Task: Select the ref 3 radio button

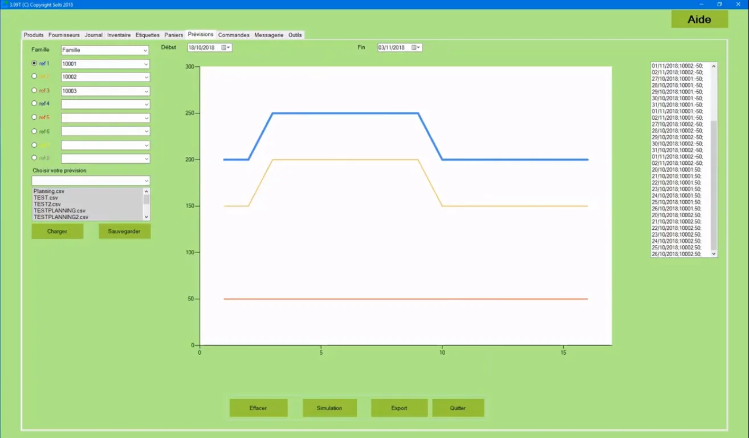Action: 34,90
